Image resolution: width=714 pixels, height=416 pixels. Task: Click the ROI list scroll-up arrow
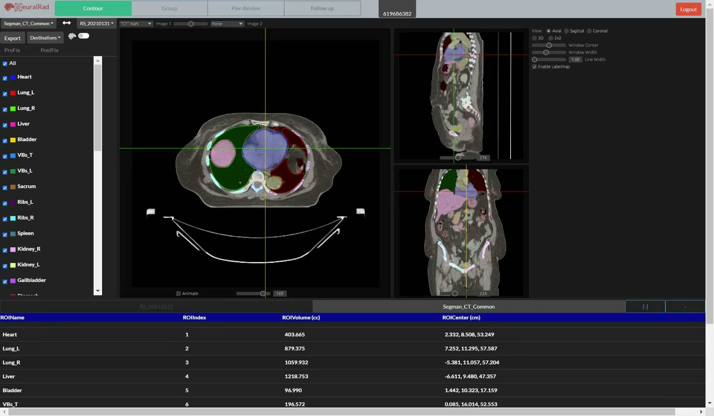click(98, 61)
